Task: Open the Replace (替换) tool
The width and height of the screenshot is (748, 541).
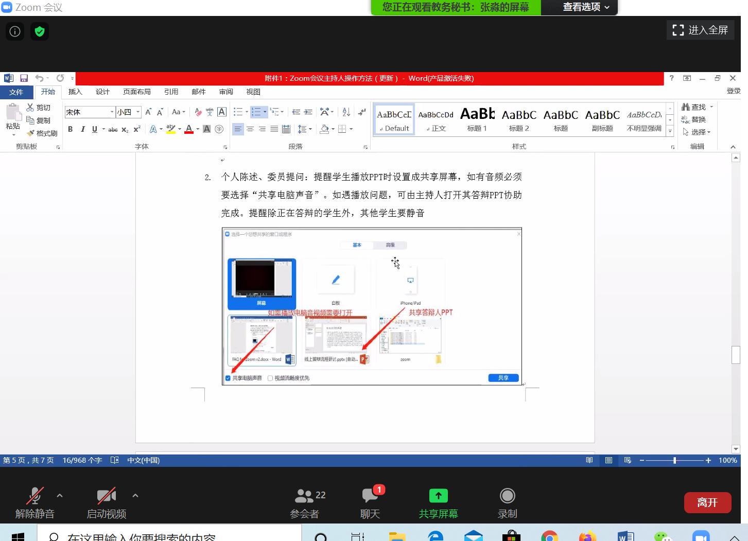Action: point(699,119)
